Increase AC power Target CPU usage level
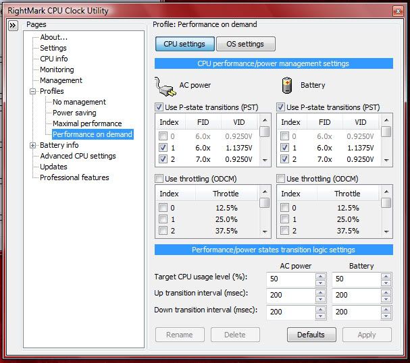The width and height of the screenshot is (410, 363). (x=320, y=276)
